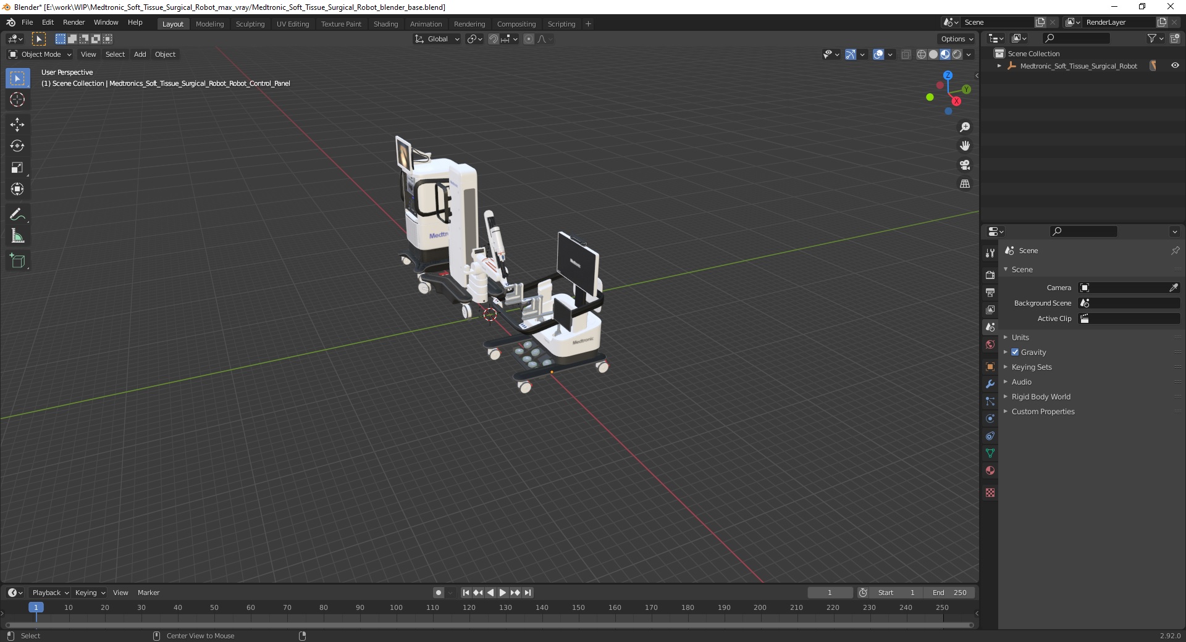Open the Texture properties checker tab

click(x=990, y=493)
